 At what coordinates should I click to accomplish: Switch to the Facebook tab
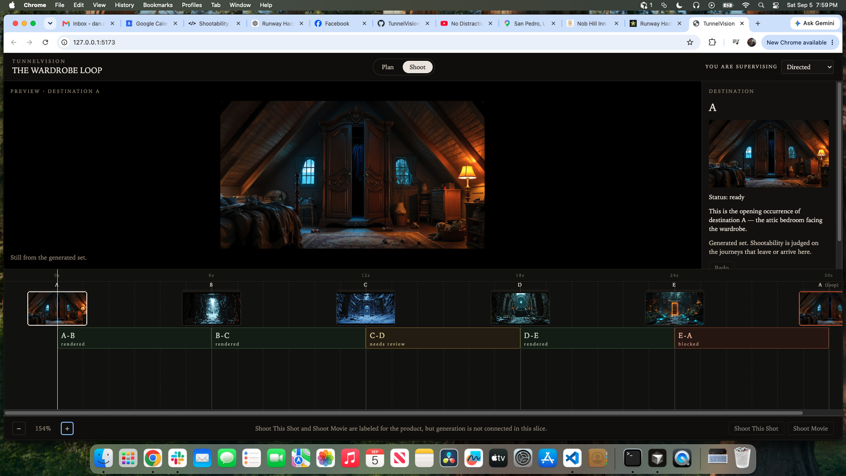pos(341,23)
